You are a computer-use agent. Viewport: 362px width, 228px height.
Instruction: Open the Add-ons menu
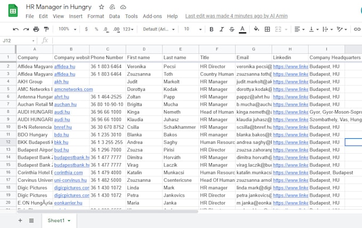tap(152, 16)
